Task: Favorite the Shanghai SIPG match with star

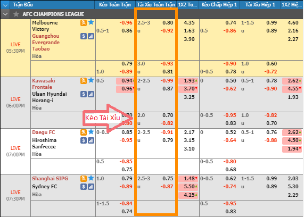Action: click(x=91, y=178)
